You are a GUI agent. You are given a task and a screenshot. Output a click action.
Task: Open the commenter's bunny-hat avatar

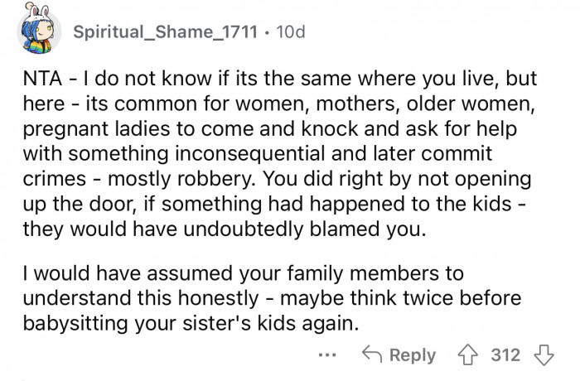click(38, 30)
